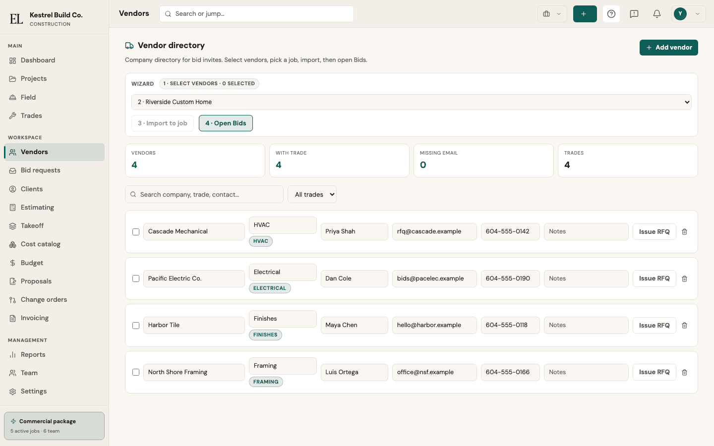Delete the Harbor Tile vendor row
This screenshot has height=446, width=714.
[x=684, y=325]
